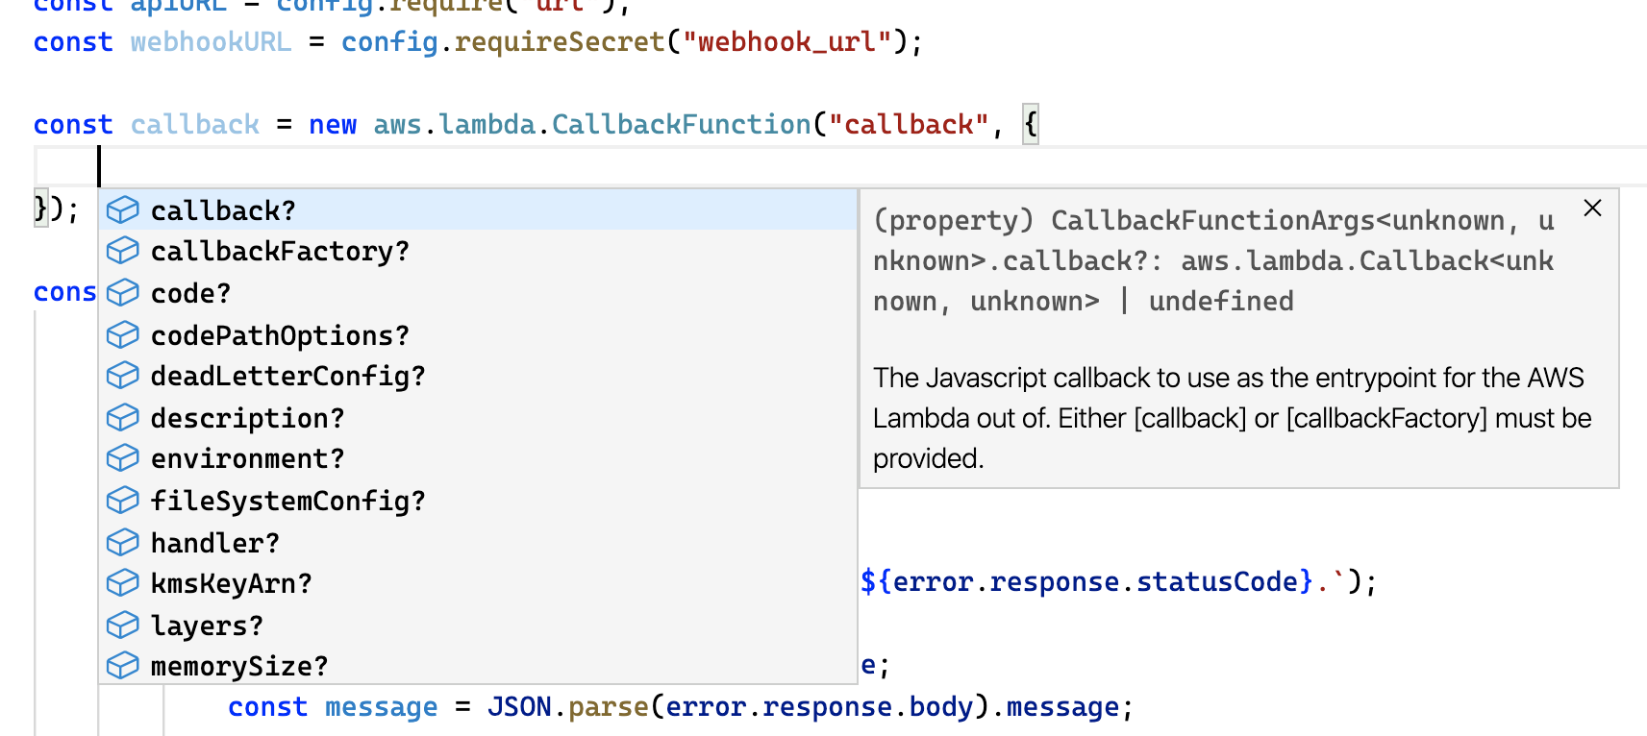Image resolution: width=1647 pixels, height=736 pixels.
Task: Click the lambda namespace in aws.lambda
Action: tap(487, 125)
